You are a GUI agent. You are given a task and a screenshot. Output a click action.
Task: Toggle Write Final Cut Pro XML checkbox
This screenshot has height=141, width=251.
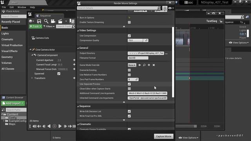[x=129, y=116]
